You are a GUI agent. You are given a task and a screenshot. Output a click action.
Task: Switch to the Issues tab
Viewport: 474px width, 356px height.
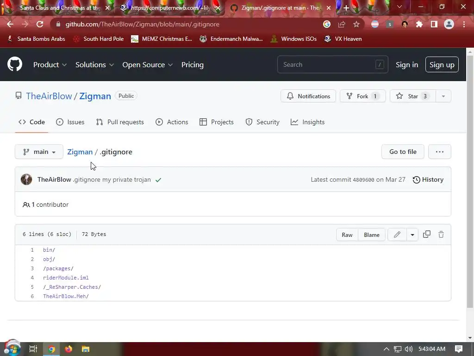coord(70,122)
